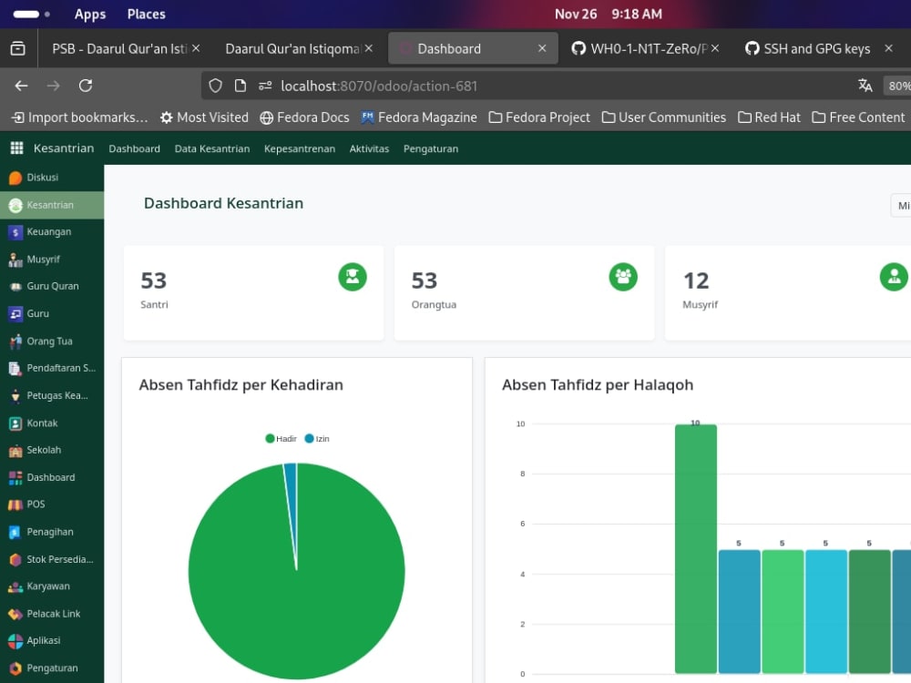Viewport: 911px width, 683px height.
Task: Open the apps grid menu next to Kesantrian
Action: click(15, 148)
